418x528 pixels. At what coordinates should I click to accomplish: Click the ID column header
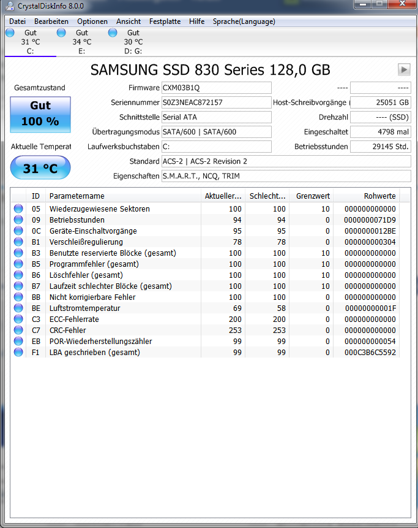tap(35, 196)
